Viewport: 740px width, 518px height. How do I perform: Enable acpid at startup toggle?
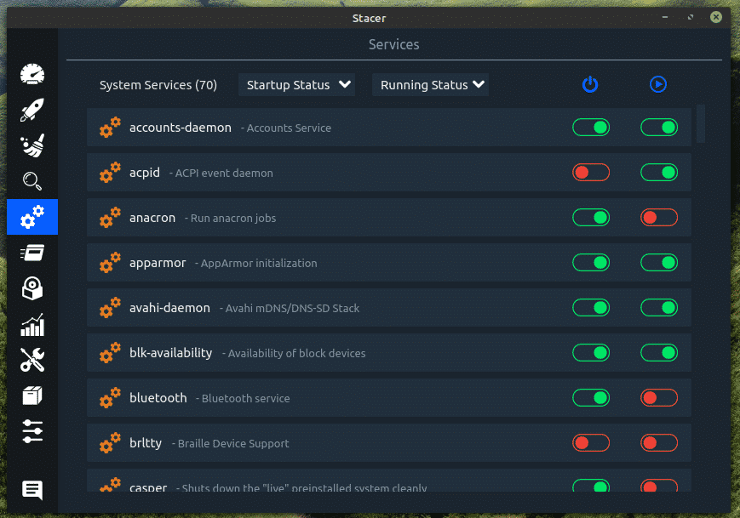[591, 173]
